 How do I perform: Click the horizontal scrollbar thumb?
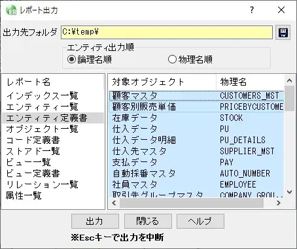click(x=192, y=203)
